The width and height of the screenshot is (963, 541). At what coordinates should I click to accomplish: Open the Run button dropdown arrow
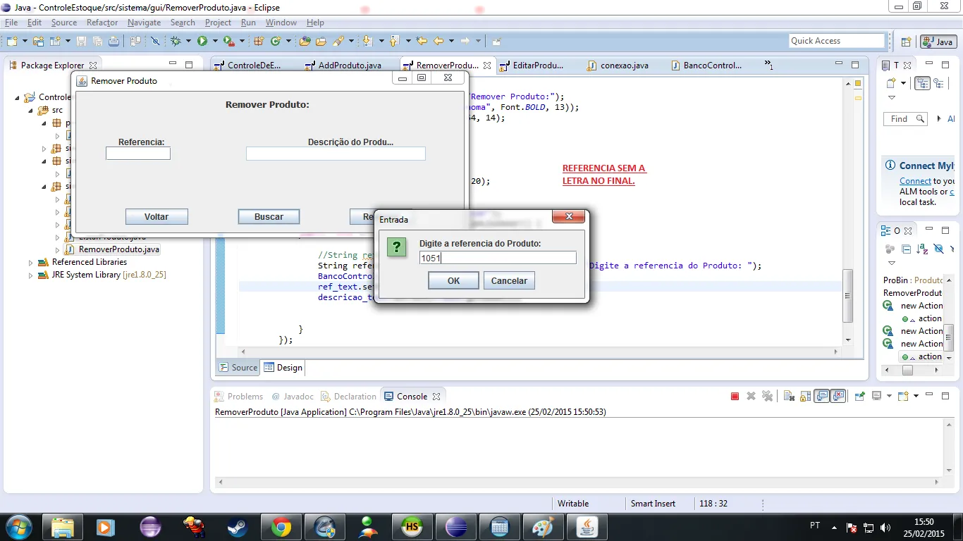pyautogui.click(x=214, y=42)
